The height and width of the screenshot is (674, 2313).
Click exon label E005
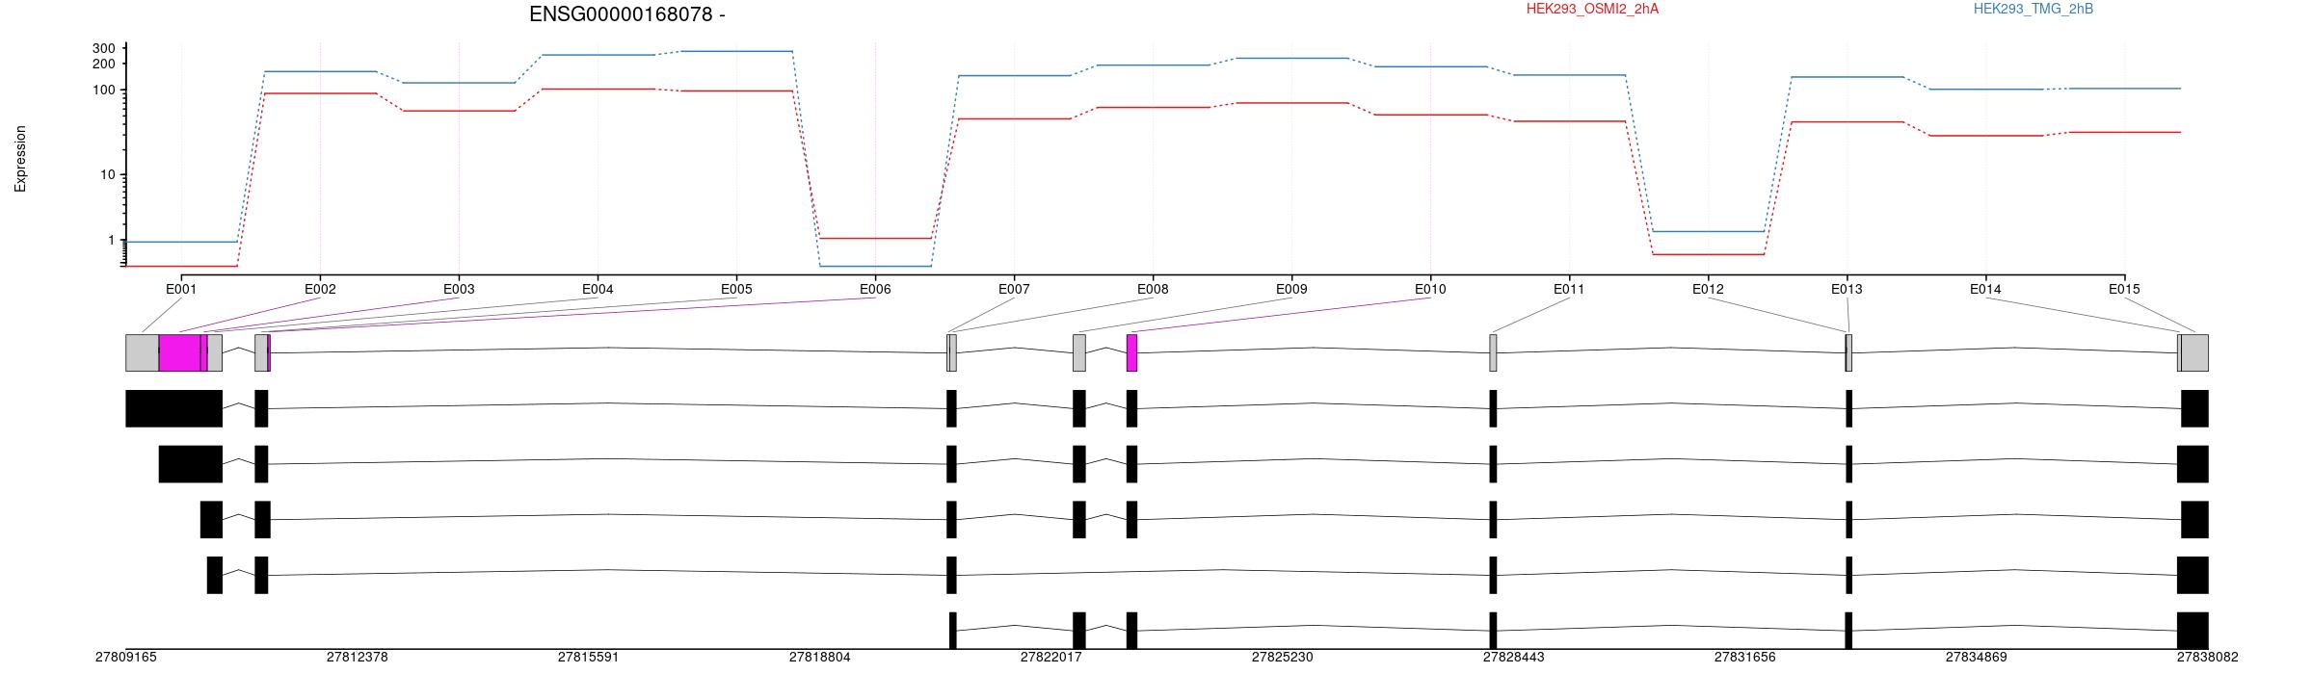(x=736, y=289)
